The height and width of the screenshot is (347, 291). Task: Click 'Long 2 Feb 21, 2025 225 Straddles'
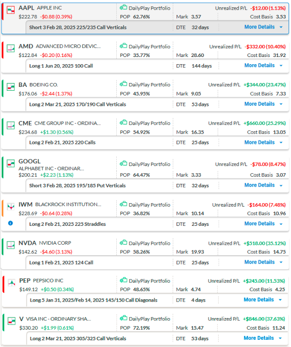click(68, 224)
